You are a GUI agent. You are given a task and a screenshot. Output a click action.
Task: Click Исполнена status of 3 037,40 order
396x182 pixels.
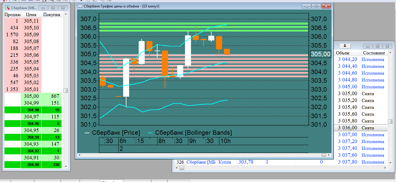(373, 148)
